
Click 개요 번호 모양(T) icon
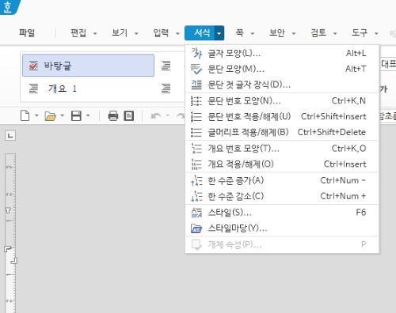(x=196, y=149)
